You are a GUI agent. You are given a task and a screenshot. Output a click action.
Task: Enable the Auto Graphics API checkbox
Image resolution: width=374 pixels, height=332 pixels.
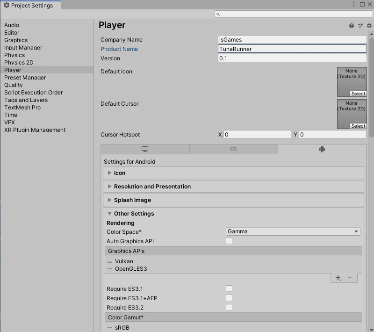(229, 241)
